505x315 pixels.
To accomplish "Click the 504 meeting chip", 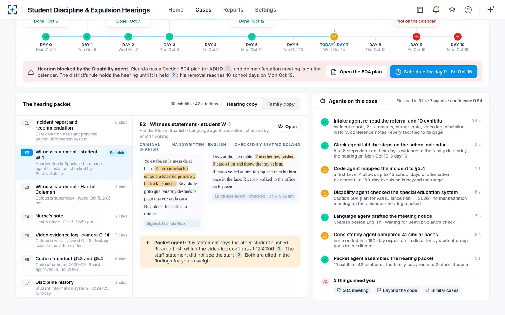I will pyautogui.click(x=352, y=290).
